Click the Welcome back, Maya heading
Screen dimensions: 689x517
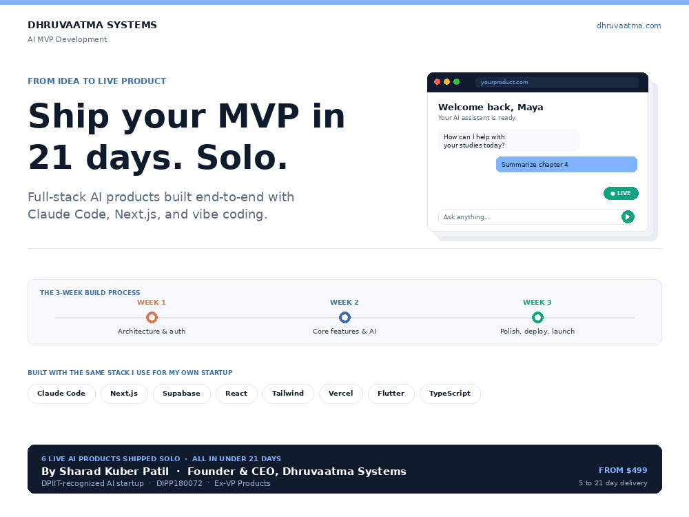pos(491,108)
